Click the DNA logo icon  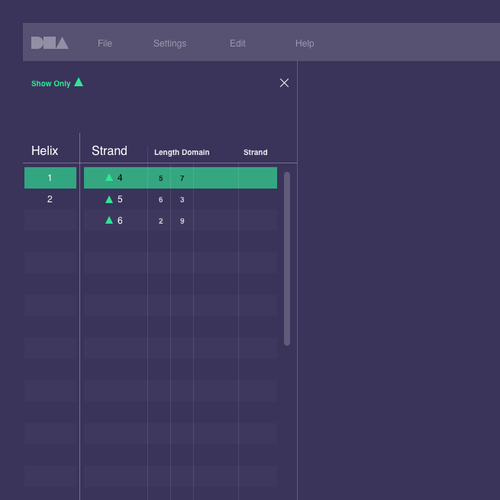(x=50, y=44)
